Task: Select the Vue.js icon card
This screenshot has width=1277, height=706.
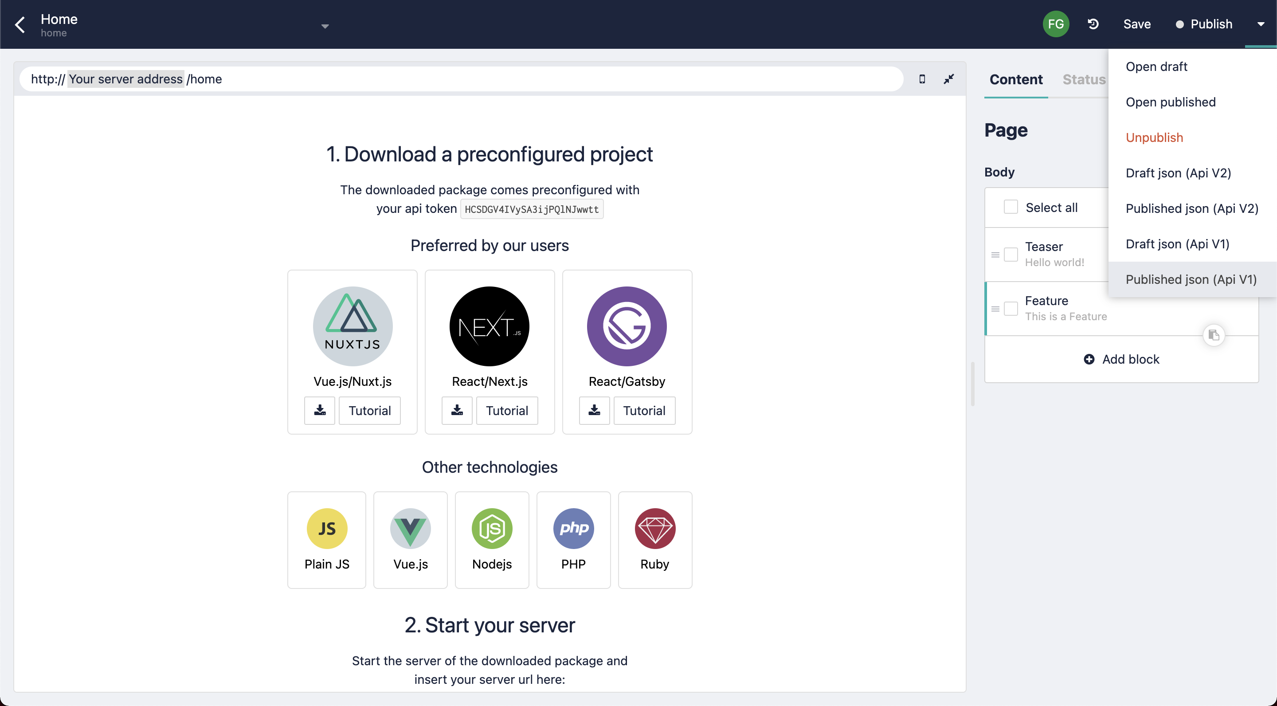Action: 411,540
